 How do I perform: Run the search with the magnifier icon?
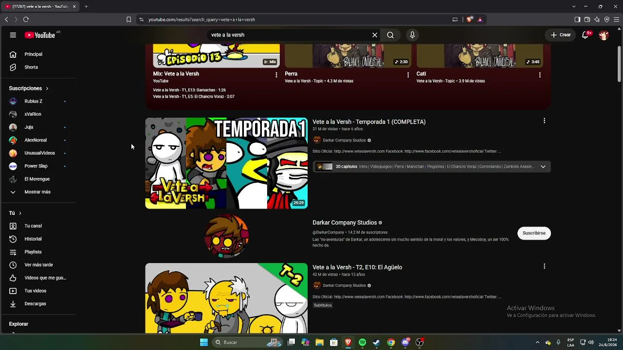coord(390,35)
